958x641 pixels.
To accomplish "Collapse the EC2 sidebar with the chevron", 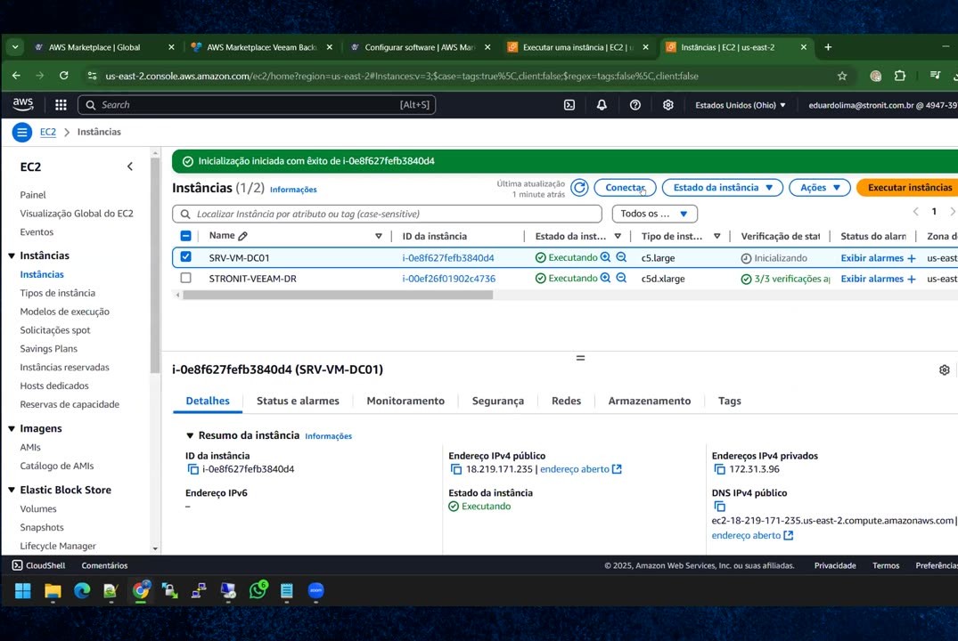I will click(130, 166).
